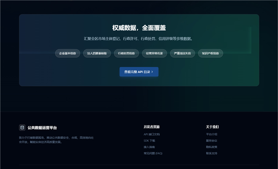278x169 pixels.
Task: Select the 严重违法失信 tag
Action: [x=182, y=53]
